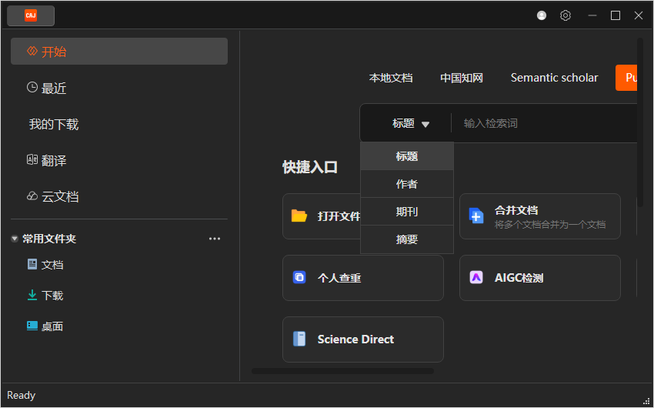The image size is (654, 408).
Task: Switch to the 本地文档 search tab
Action: pos(391,78)
